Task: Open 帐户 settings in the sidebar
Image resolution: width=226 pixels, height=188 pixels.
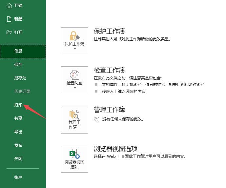Action: 18,177
